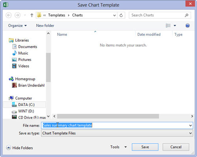Click the search magnifier icon
This screenshot has height=157, width=197.
coord(186,15)
